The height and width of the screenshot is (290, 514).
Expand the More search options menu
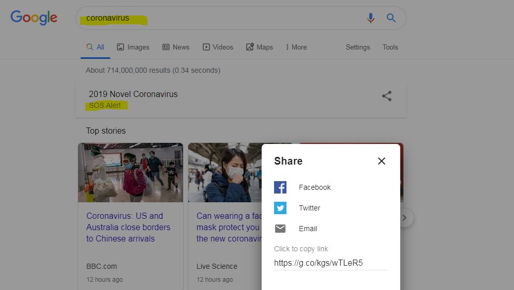pyautogui.click(x=296, y=47)
